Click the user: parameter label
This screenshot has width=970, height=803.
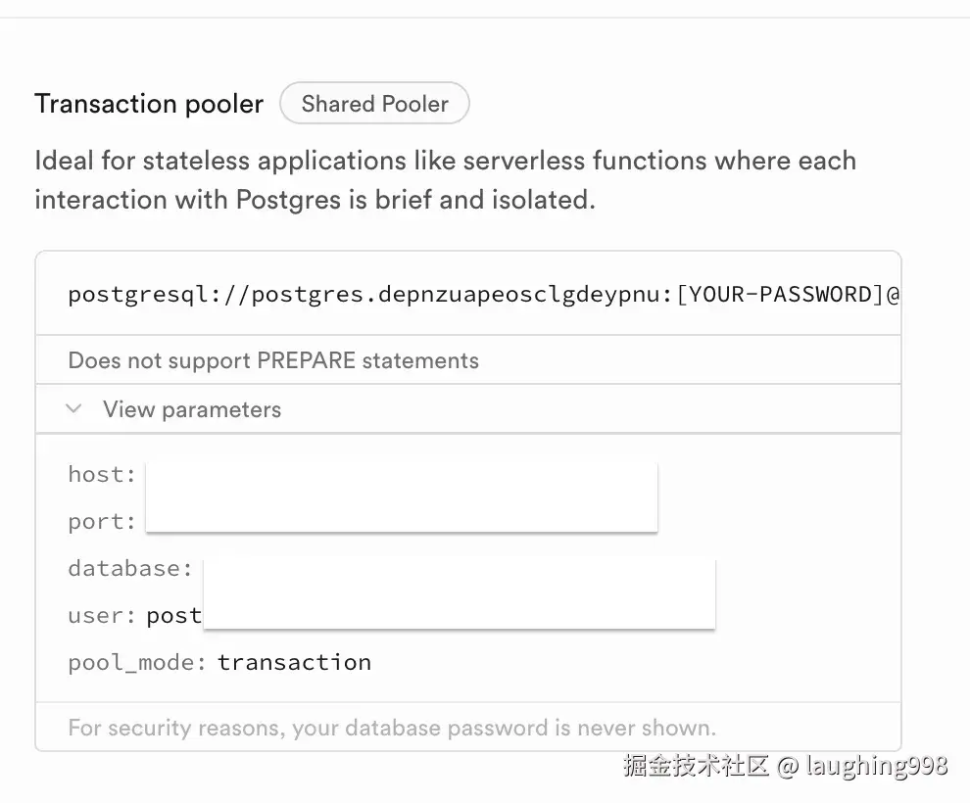(x=102, y=615)
